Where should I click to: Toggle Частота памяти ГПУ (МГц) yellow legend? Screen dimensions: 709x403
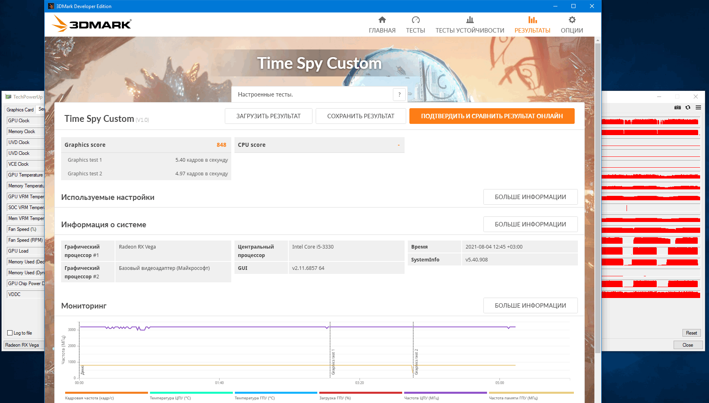click(x=531, y=395)
